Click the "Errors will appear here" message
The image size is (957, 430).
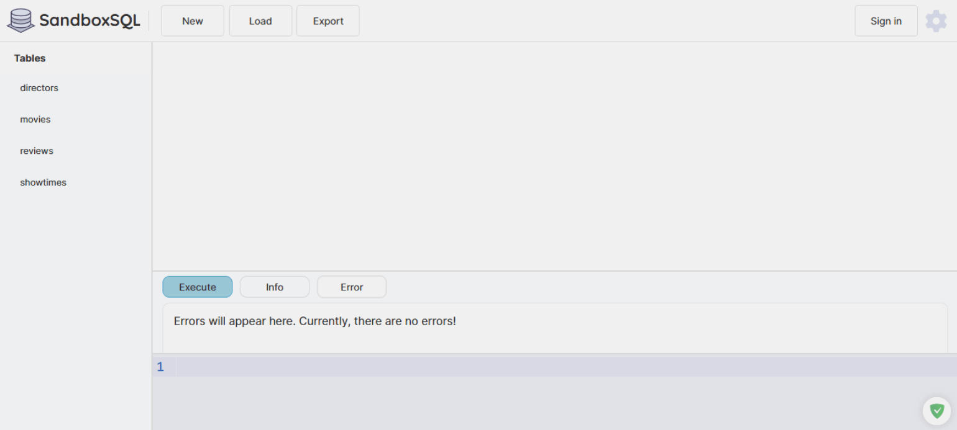click(x=315, y=321)
